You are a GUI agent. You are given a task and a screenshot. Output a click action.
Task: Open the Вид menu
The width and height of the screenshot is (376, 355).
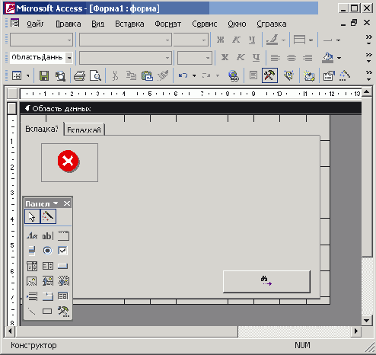click(97, 24)
